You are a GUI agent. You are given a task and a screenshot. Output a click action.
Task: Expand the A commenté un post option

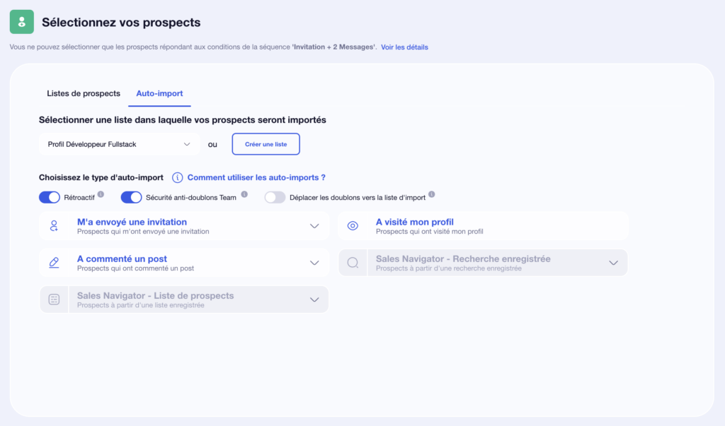tap(315, 261)
